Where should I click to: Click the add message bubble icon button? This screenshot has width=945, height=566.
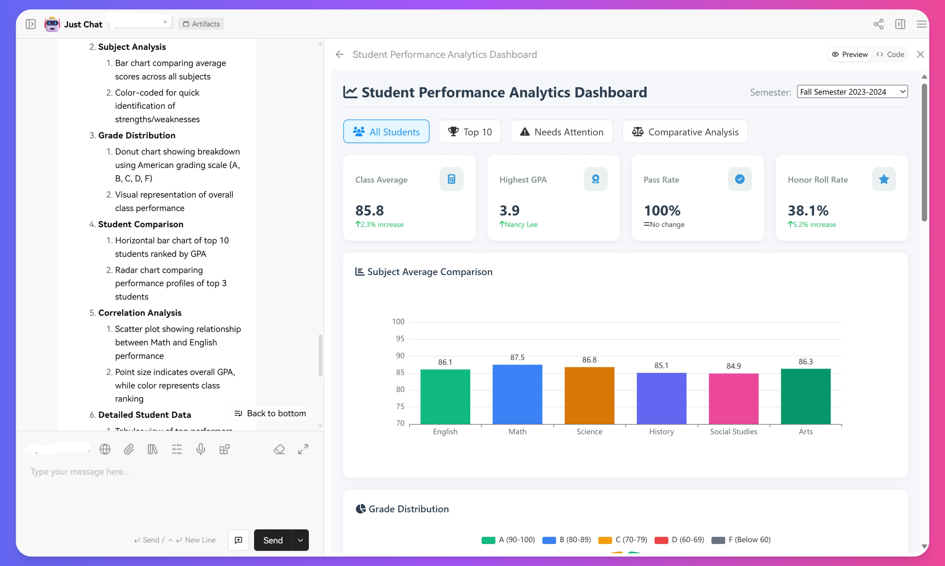(x=238, y=540)
